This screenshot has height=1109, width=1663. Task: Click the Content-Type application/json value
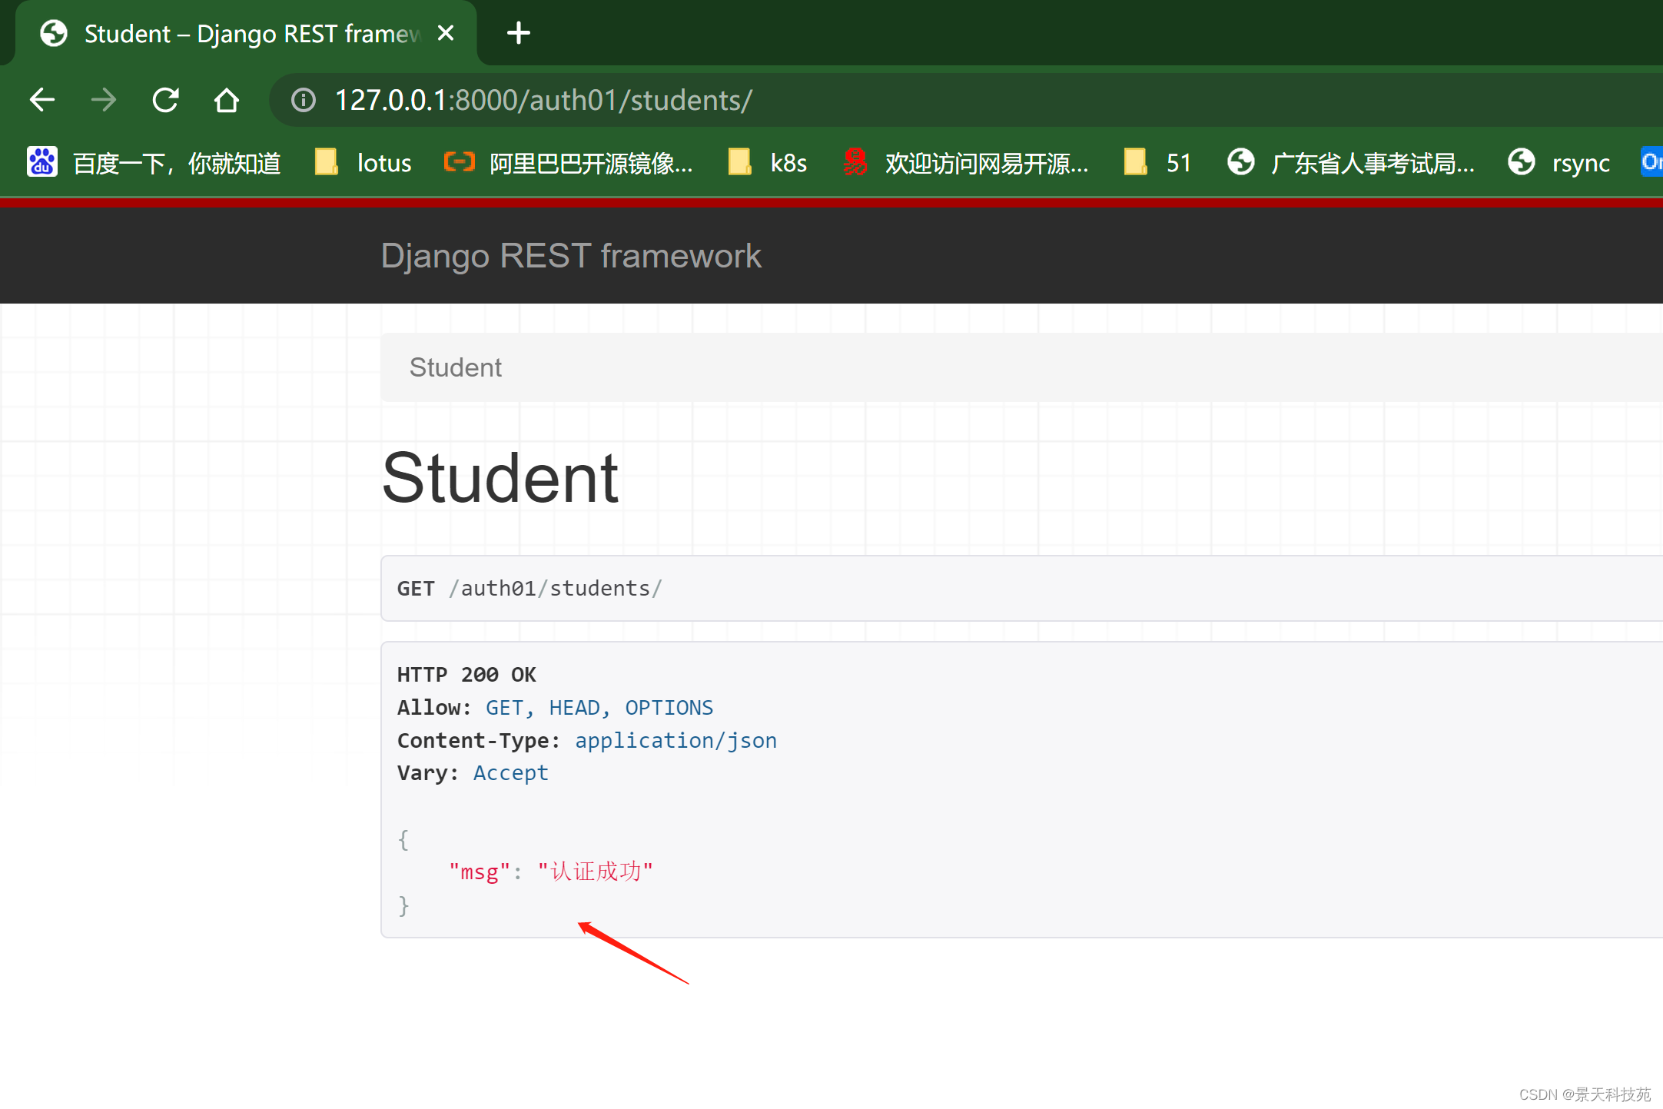(x=675, y=741)
